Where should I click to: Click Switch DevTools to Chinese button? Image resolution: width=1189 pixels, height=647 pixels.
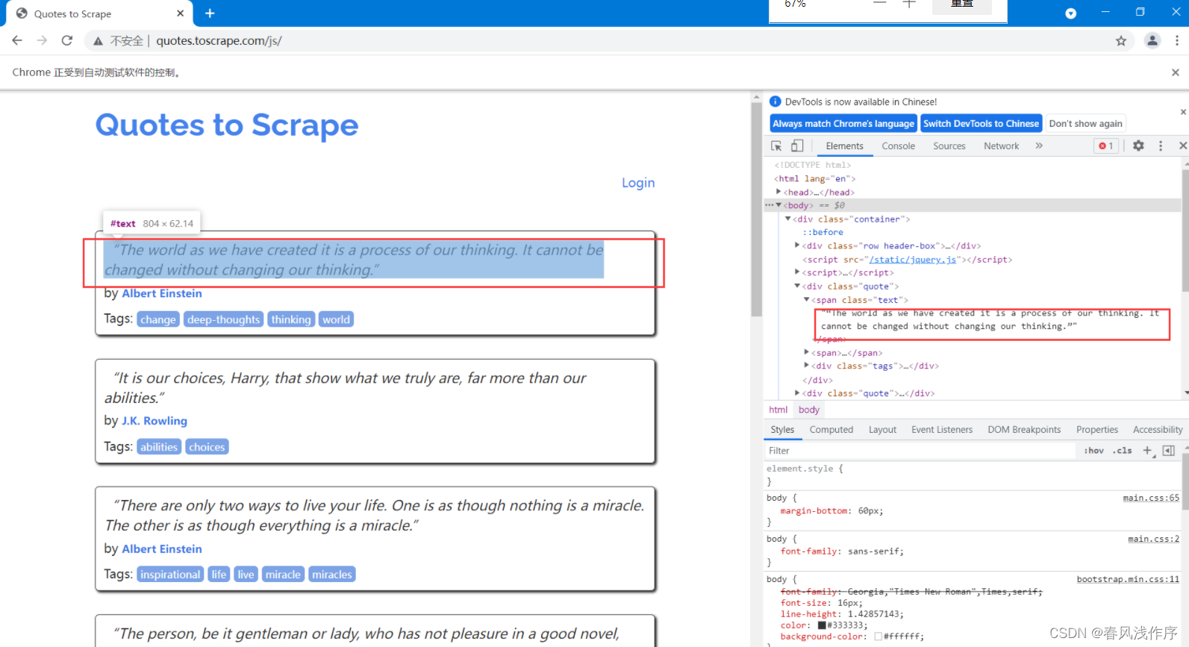tap(981, 124)
